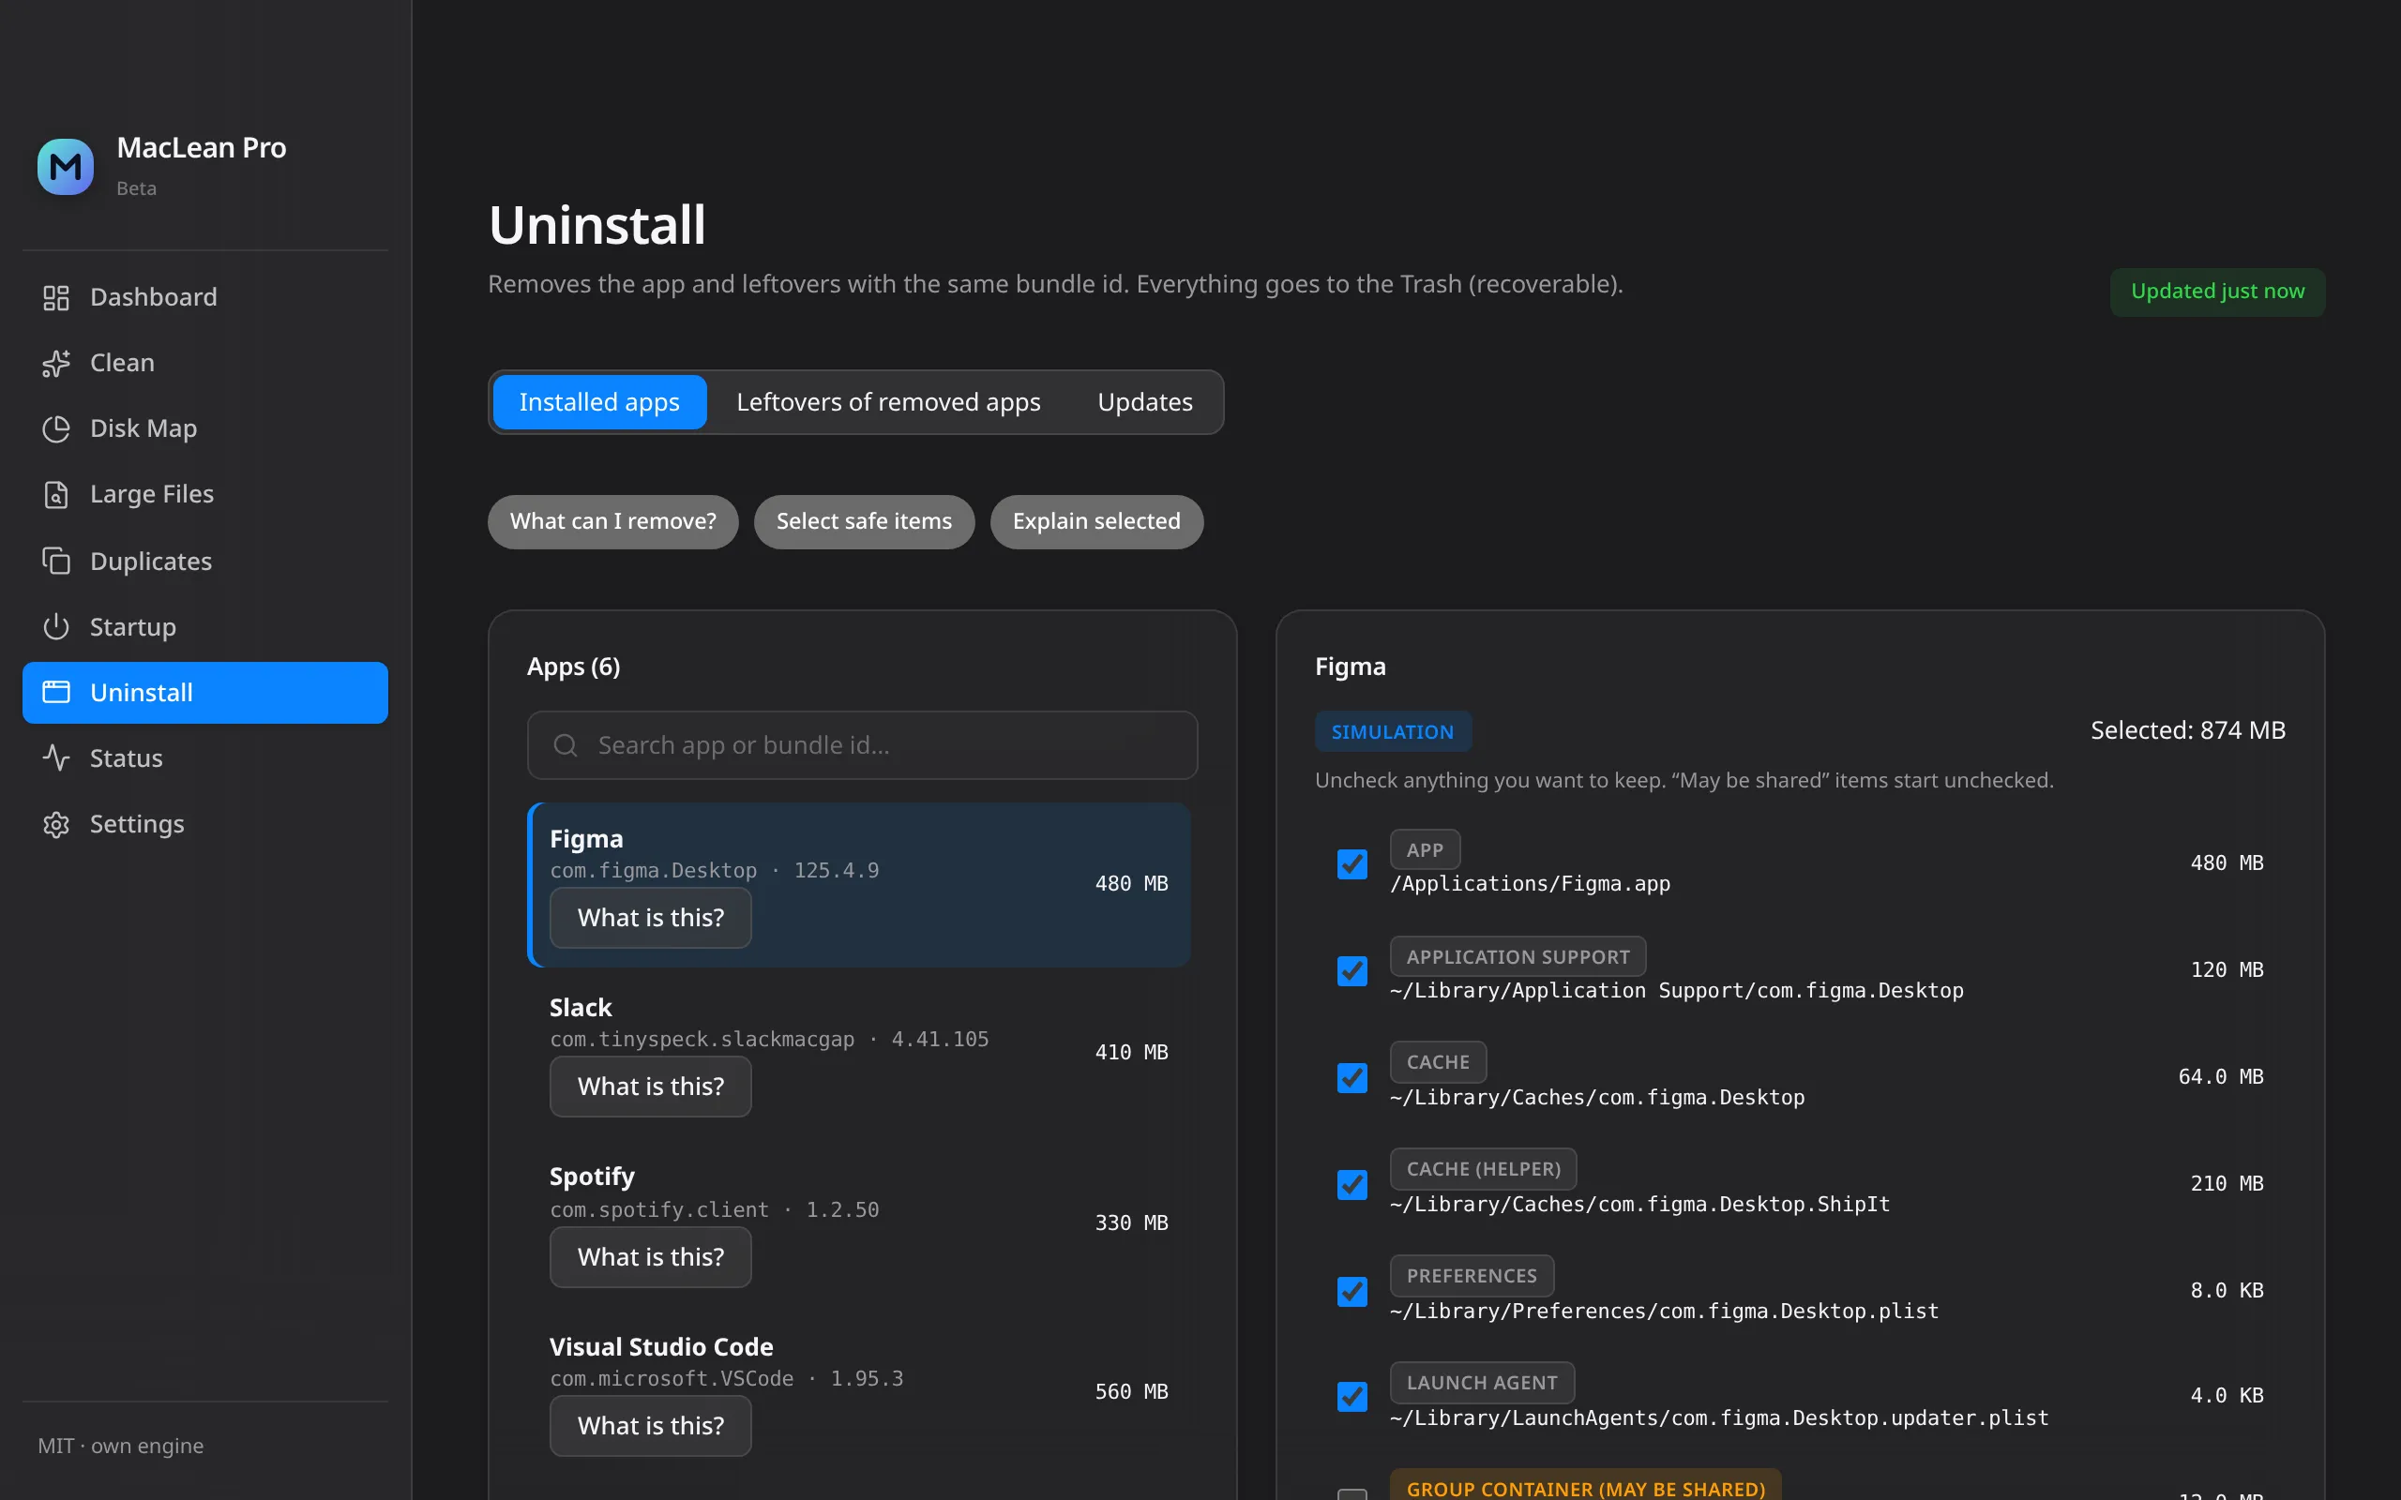Viewport: 2401px width, 1500px height.
Task: Click the Duplicates copy icon
Action: [x=55, y=561]
